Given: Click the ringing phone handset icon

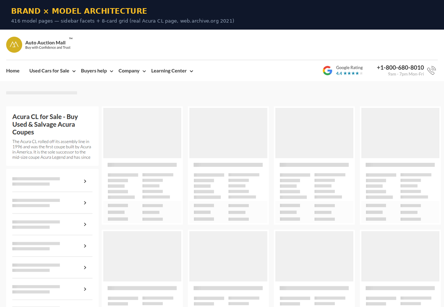Looking at the screenshot, I should click(431, 71).
